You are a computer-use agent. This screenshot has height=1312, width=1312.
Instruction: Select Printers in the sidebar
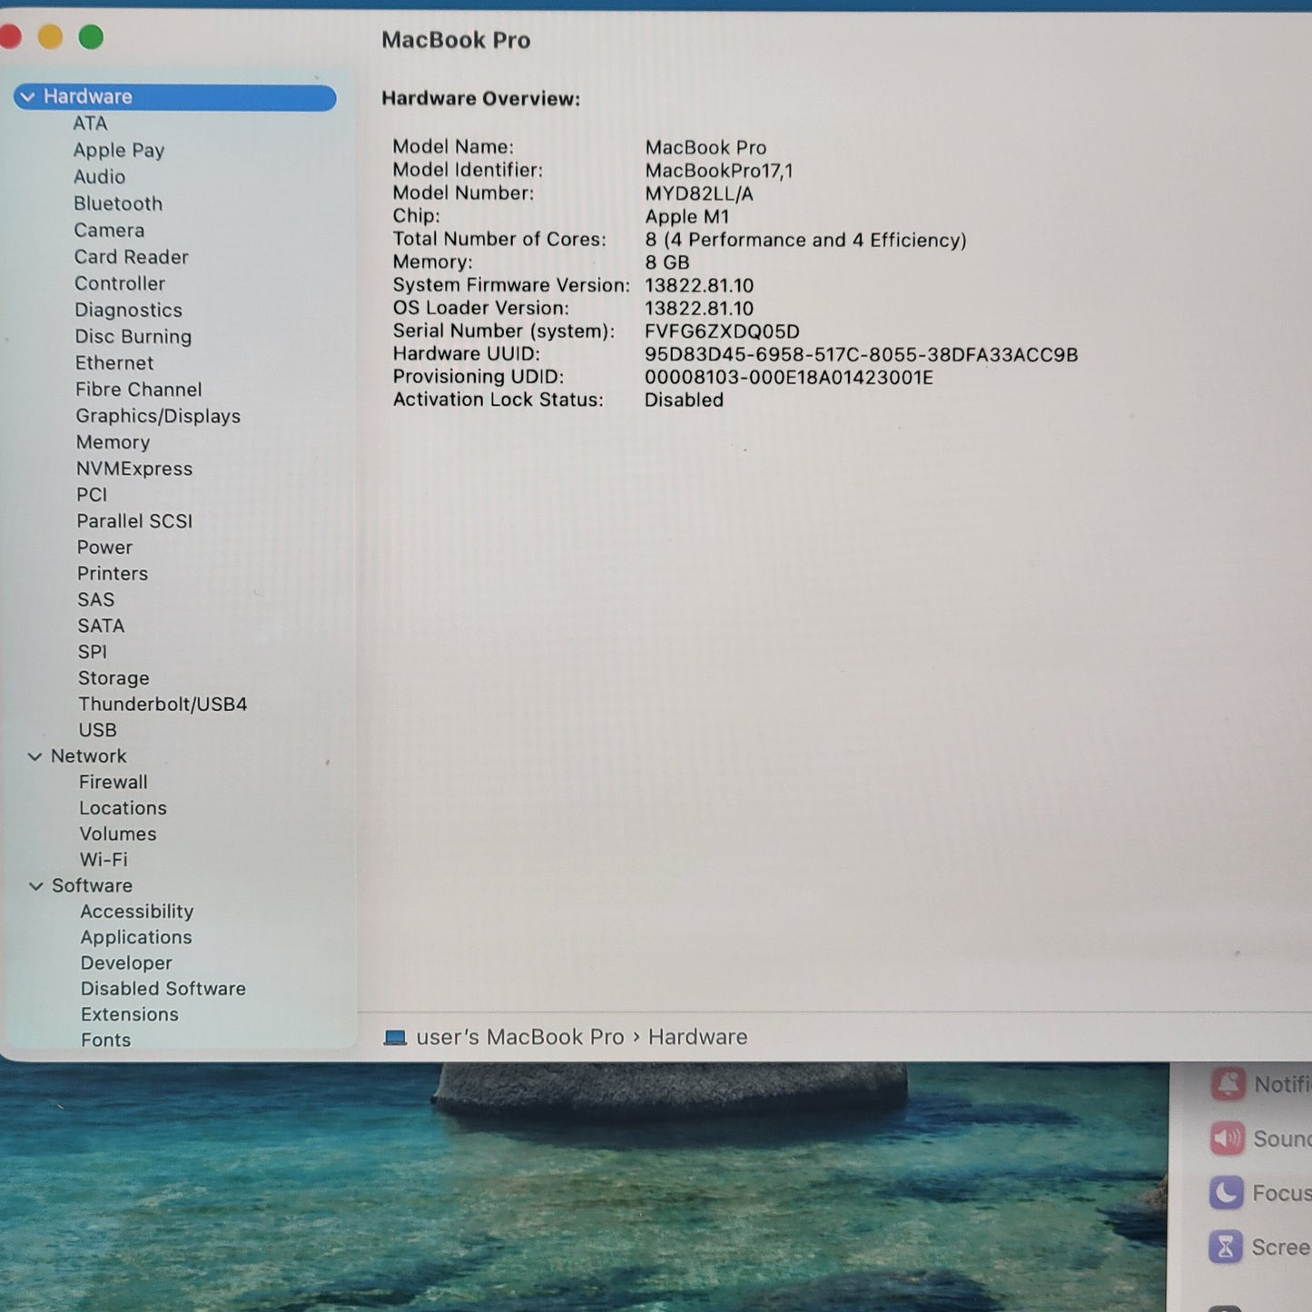[113, 574]
